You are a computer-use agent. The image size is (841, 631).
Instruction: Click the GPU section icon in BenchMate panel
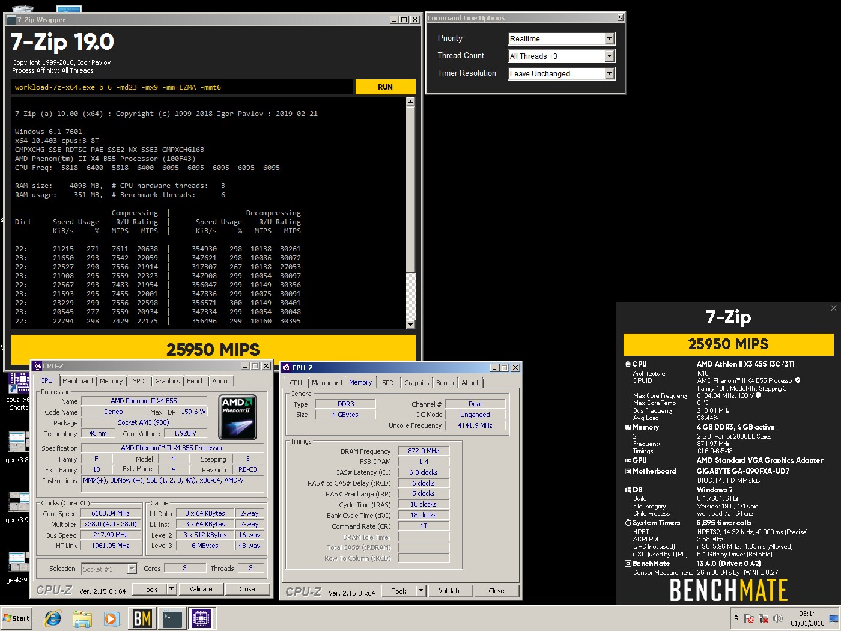[x=628, y=460]
